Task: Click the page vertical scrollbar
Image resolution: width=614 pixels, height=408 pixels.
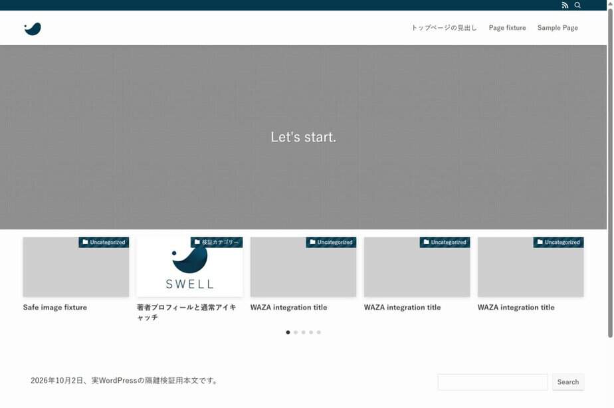Action: pyautogui.click(x=610, y=172)
